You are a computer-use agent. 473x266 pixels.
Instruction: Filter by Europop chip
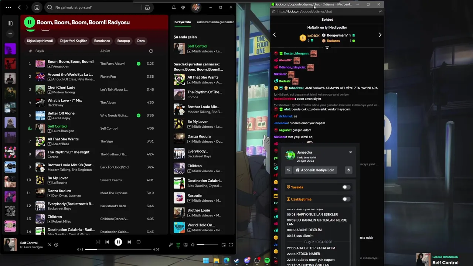tap(124, 41)
